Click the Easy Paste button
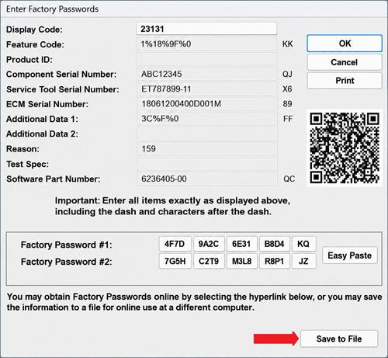 (350, 255)
